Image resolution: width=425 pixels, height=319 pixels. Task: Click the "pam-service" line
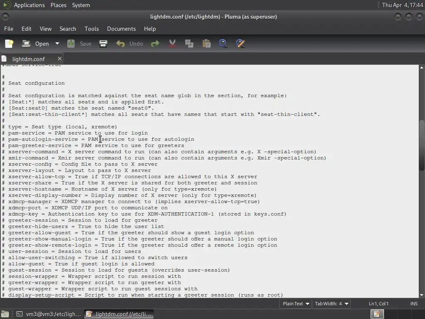(x=75, y=133)
